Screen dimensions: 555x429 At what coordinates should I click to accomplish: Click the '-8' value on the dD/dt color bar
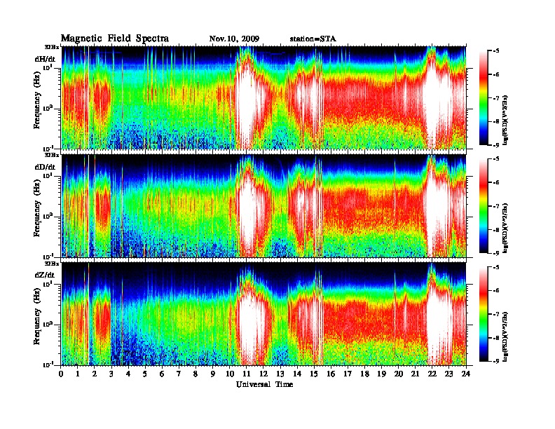tap(496, 230)
